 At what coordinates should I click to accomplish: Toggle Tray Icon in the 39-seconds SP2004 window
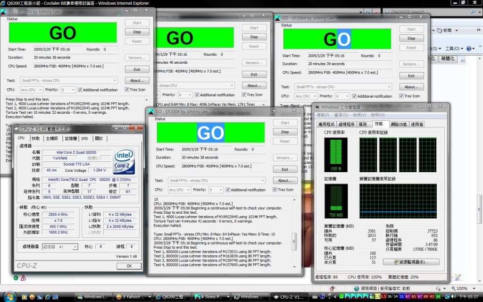tap(401, 96)
